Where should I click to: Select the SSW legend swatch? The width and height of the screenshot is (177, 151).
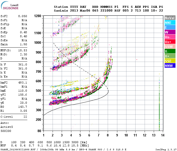tap(170, 47)
